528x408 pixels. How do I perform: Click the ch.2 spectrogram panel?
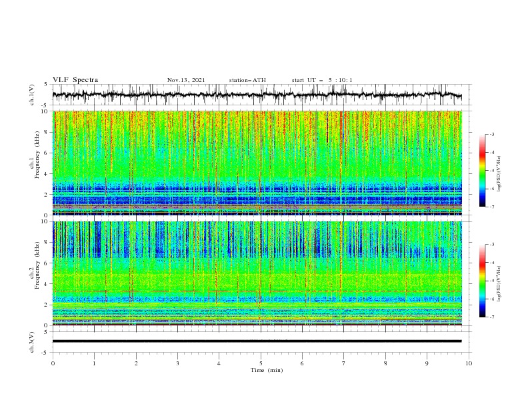[257, 273]
